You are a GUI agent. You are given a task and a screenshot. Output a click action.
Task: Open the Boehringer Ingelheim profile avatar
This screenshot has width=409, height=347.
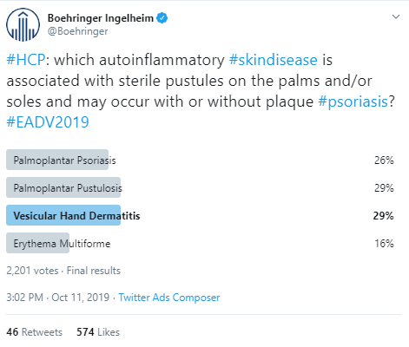(23, 25)
